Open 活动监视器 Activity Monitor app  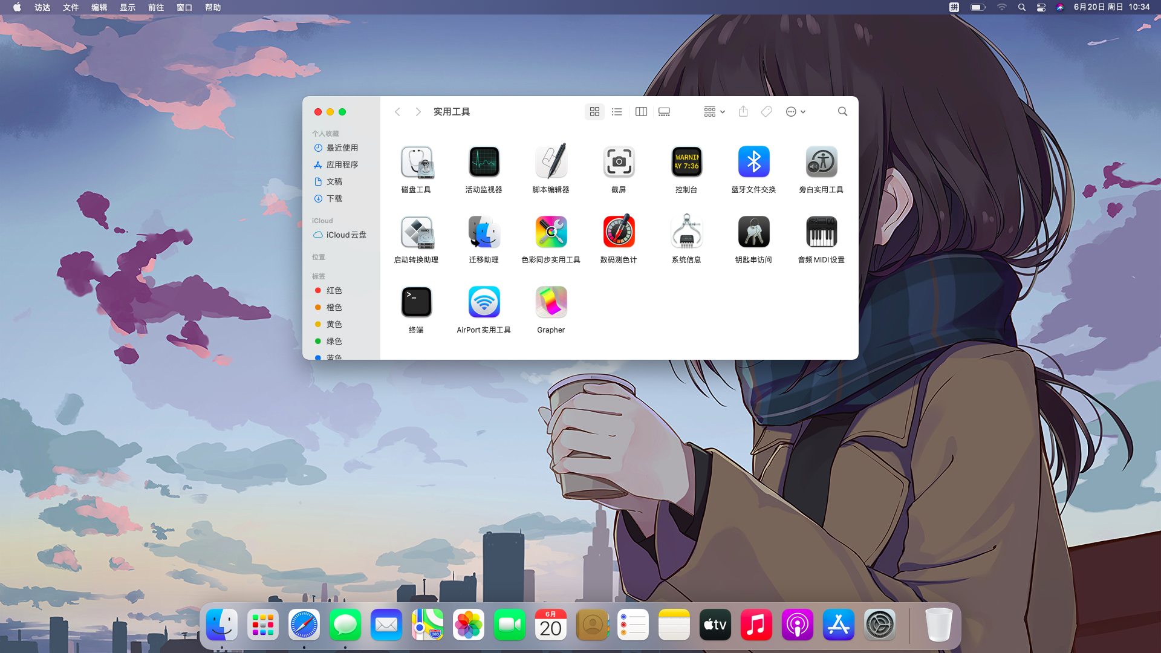tap(484, 162)
